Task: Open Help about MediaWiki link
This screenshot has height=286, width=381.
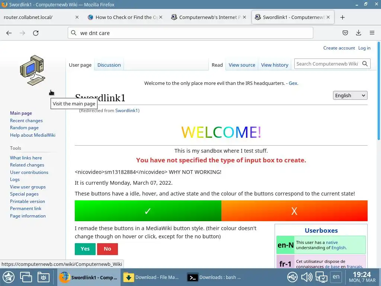Action: coord(33,135)
